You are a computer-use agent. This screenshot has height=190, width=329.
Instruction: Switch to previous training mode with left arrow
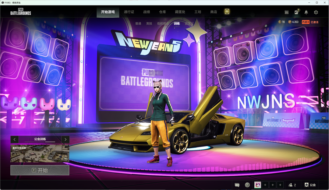point(15,139)
